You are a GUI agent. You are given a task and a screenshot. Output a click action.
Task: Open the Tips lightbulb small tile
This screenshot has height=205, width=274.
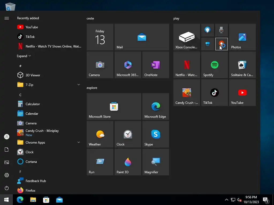coord(208,30)
